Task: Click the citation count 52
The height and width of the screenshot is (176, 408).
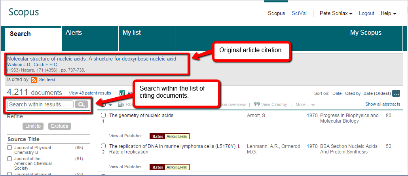Action: point(389,146)
